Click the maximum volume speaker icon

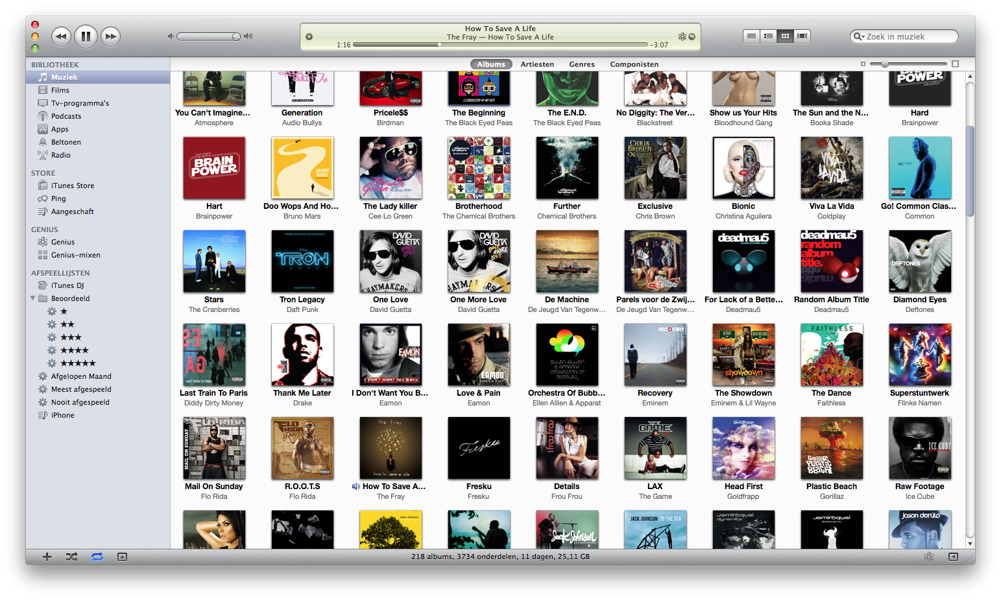click(x=248, y=36)
